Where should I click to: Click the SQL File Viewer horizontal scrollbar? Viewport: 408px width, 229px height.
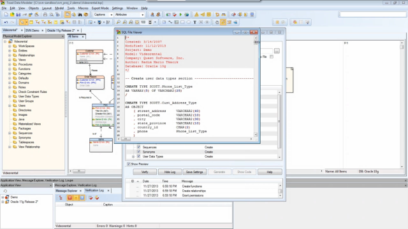pyautogui.click(x=186, y=139)
